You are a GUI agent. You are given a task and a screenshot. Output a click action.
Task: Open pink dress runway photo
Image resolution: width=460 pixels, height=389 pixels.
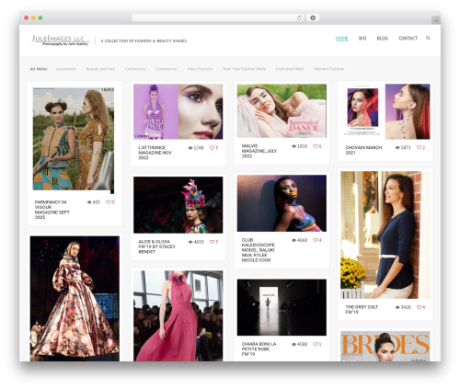[178, 315]
